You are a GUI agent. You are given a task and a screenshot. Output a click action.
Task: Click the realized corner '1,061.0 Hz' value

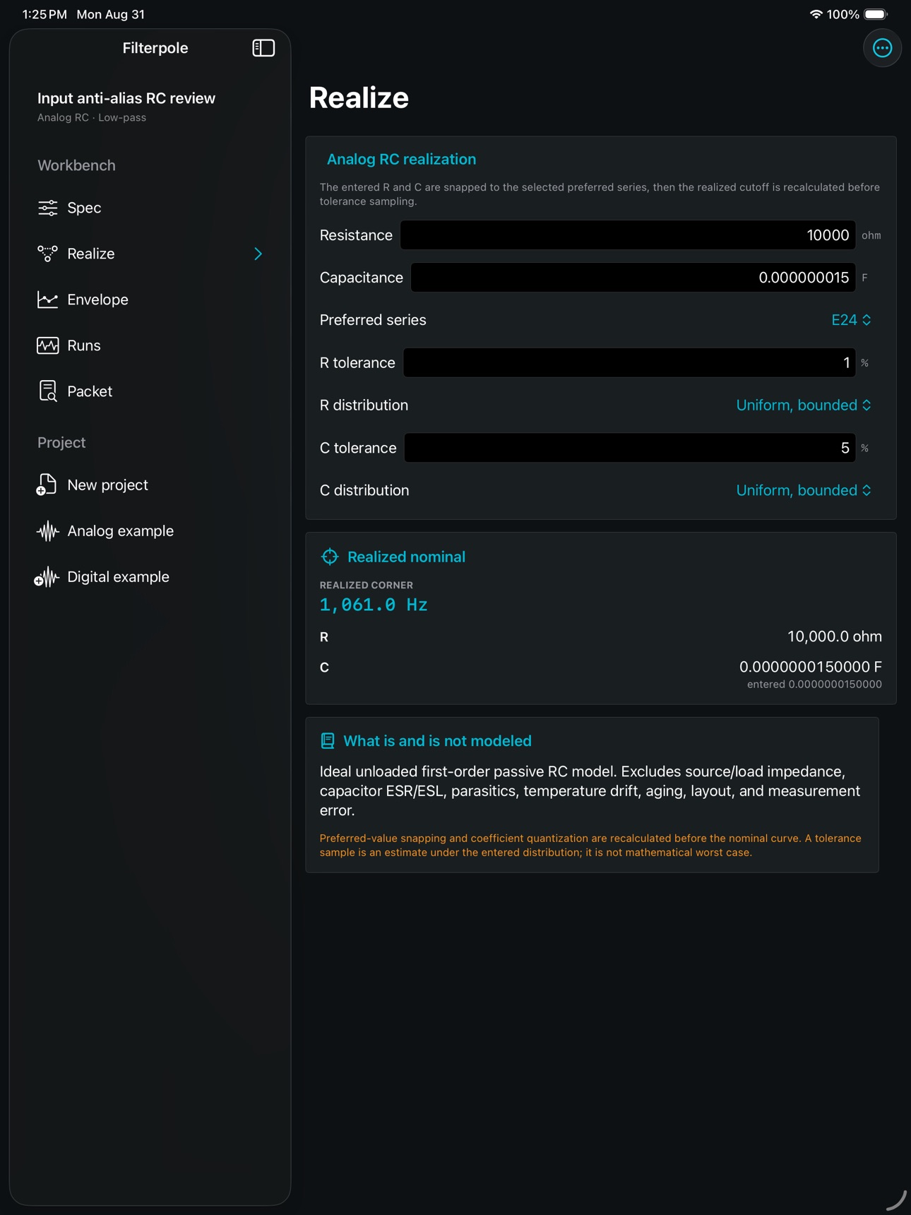click(374, 605)
